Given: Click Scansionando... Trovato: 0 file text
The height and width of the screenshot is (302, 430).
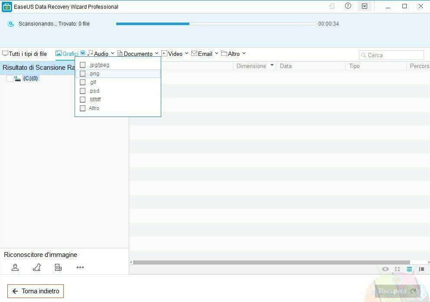Looking at the screenshot, I should (x=54, y=24).
